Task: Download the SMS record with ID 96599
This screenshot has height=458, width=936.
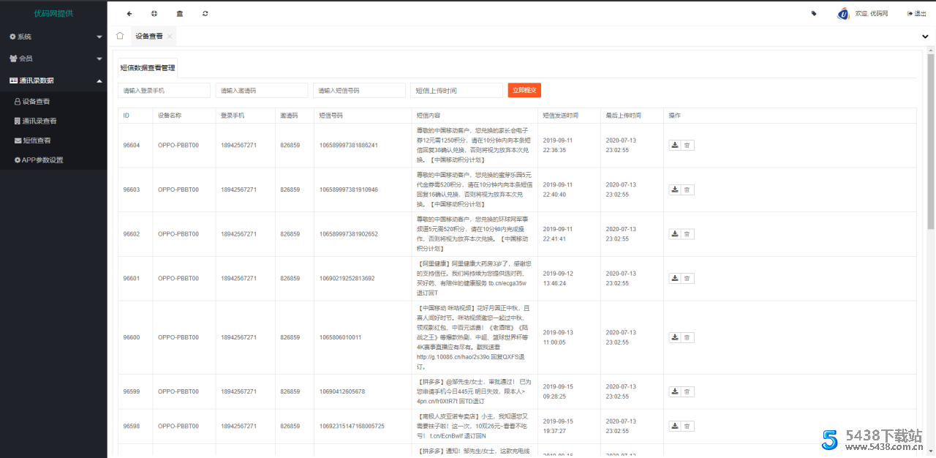Action: point(675,391)
